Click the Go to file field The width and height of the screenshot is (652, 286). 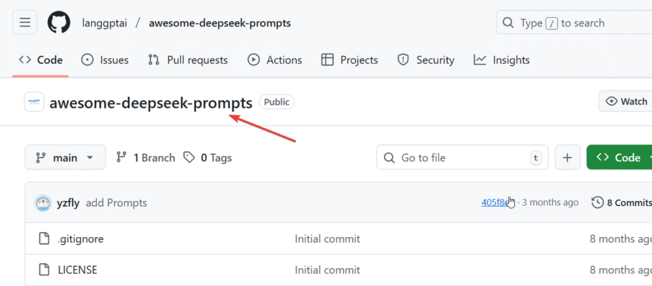tap(462, 158)
